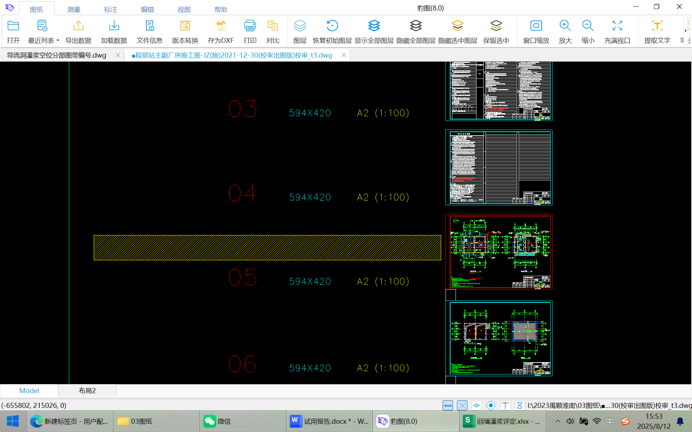Expand toolbar overflow arrow at right edge
Viewport: 692px width, 432px height.
686,31
